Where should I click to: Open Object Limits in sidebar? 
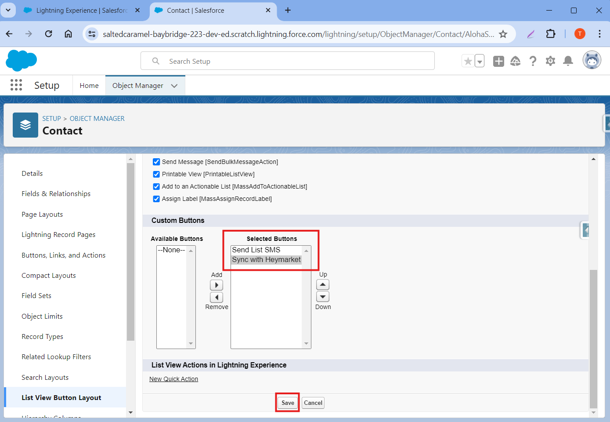point(42,316)
